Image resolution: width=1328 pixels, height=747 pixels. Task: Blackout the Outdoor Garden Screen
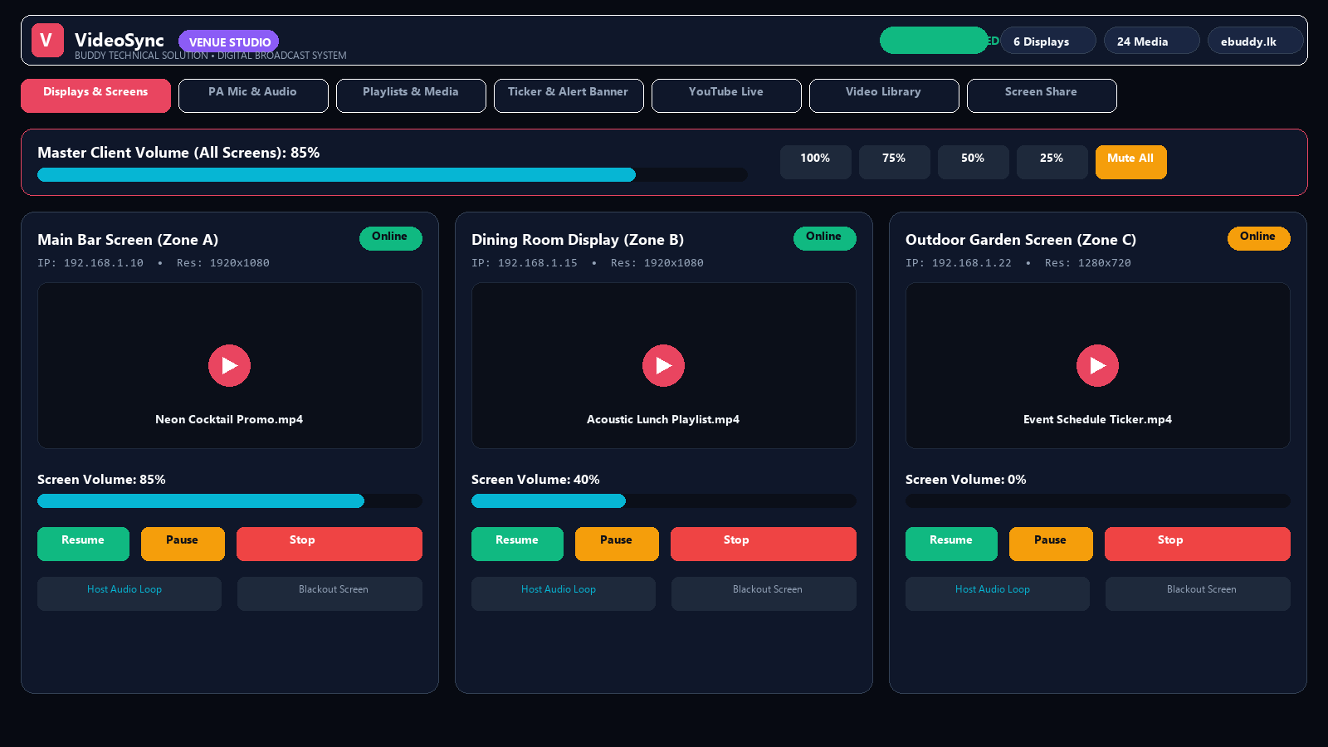(1198, 593)
